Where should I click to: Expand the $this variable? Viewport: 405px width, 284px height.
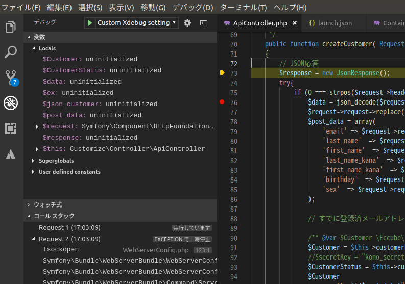pos(37,149)
